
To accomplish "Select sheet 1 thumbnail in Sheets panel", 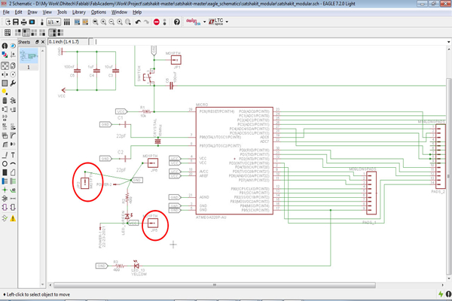I will point(29,56).
